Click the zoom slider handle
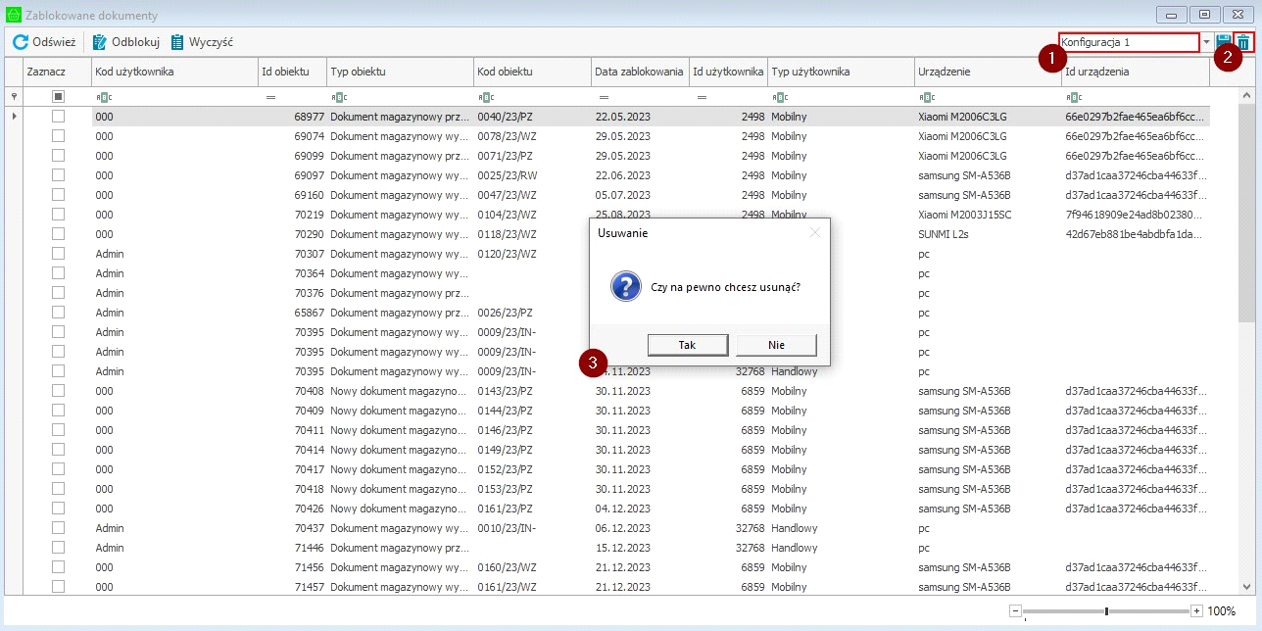 tap(1106, 610)
